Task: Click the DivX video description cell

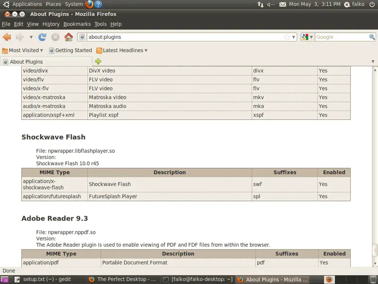Action: coord(170,71)
